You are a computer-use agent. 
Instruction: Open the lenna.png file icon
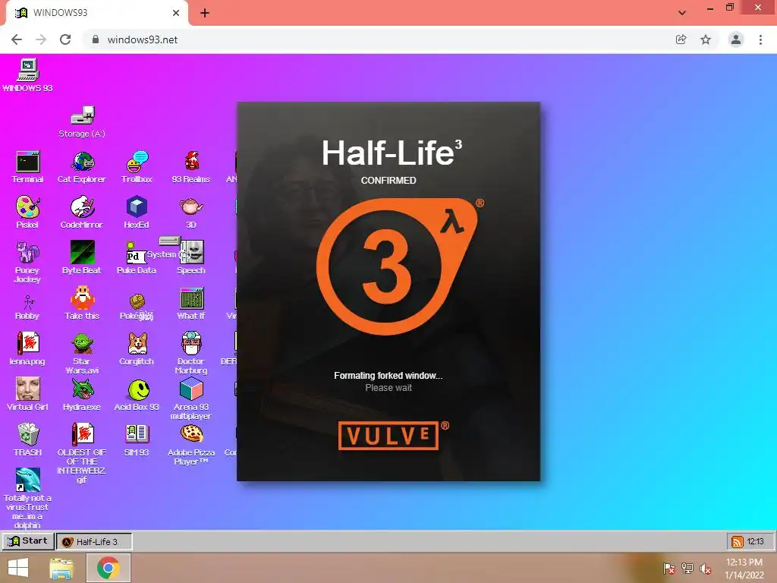tap(27, 349)
